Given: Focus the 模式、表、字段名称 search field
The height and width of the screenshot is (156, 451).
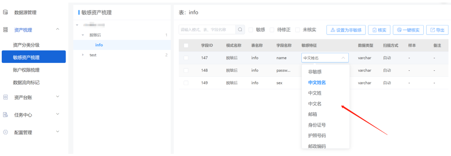Looking at the screenshot, I should 207,29.
